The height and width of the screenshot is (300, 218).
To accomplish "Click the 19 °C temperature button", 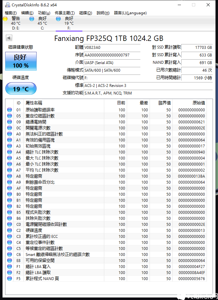I will coord(21,88).
